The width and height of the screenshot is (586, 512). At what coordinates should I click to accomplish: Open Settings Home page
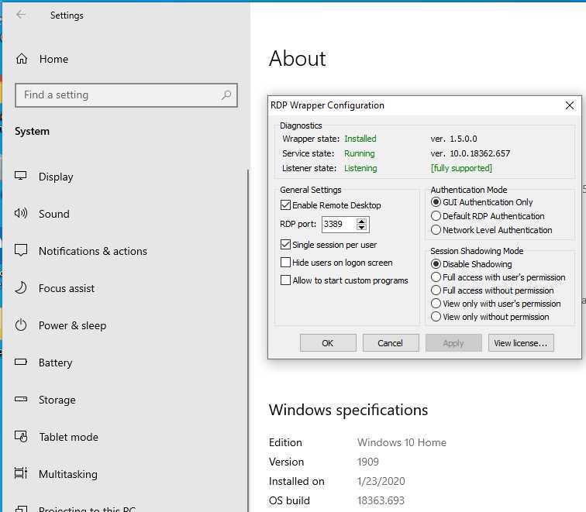42,59
